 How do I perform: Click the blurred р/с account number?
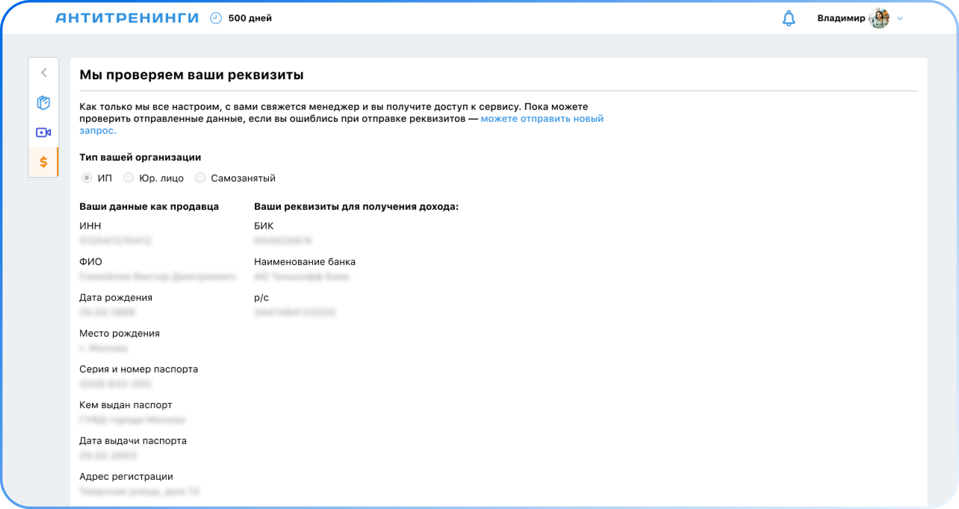294,312
